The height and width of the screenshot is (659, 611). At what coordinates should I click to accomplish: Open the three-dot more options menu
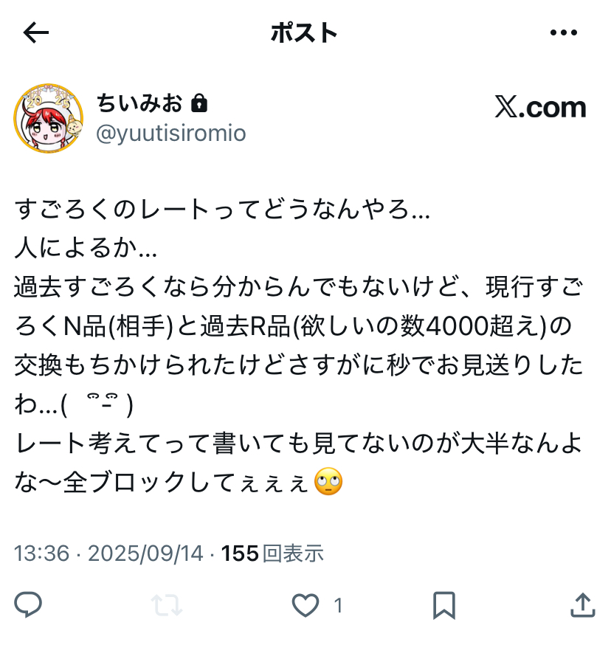tap(564, 32)
